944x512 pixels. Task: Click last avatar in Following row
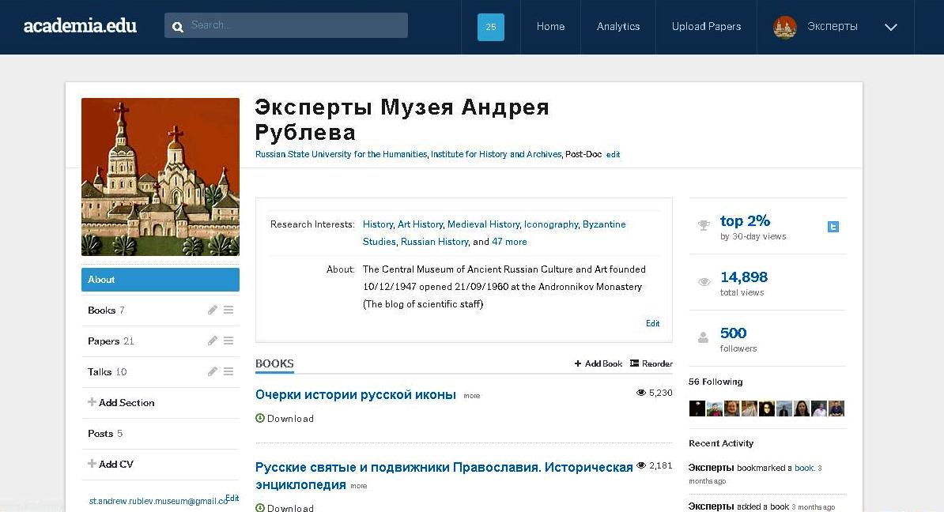tap(836, 408)
